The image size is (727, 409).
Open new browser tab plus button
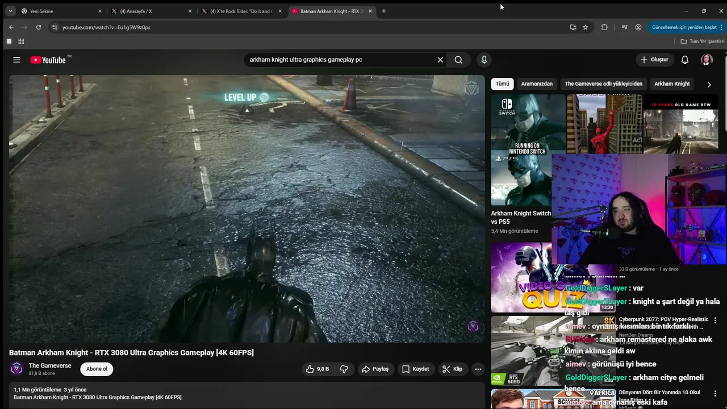pos(384,11)
